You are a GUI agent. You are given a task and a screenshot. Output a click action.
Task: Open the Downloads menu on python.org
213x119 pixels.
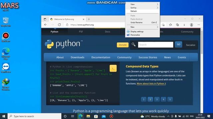coord(78,57)
